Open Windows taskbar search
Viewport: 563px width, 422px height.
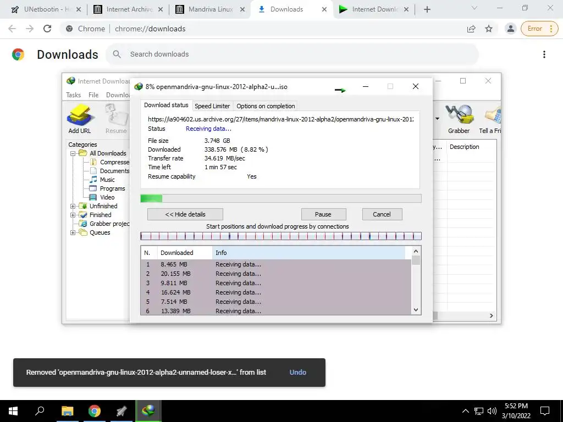click(x=40, y=411)
